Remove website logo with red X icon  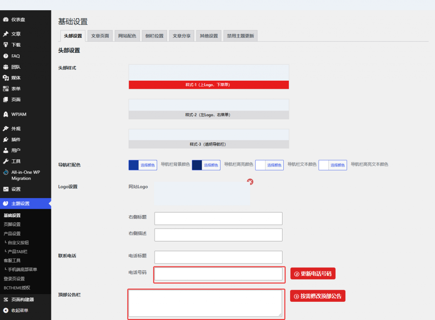[x=250, y=182]
